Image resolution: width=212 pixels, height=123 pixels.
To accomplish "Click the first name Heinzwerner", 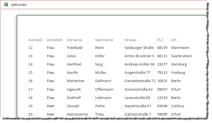I will point(77,114).
